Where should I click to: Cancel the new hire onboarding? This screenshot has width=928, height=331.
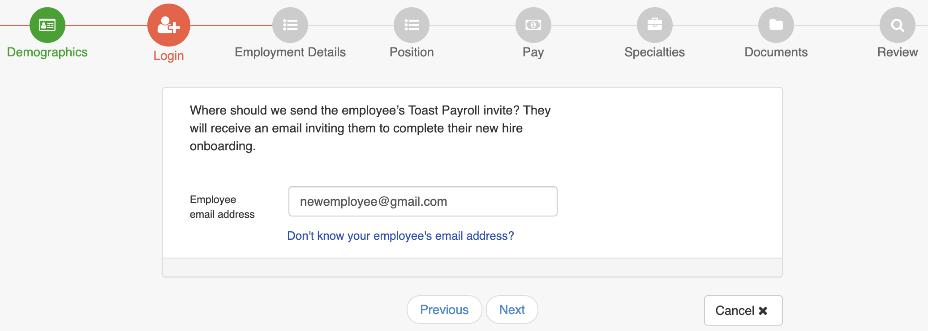[743, 310]
